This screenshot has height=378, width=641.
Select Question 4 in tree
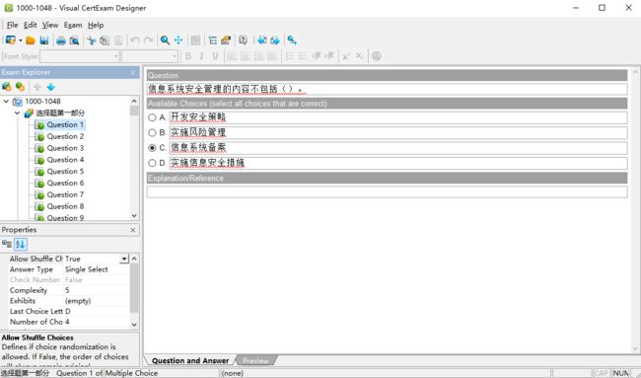tap(65, 160)
